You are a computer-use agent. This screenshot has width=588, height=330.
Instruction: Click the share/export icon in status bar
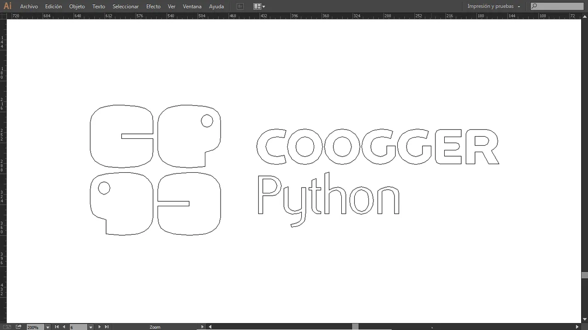18,327
